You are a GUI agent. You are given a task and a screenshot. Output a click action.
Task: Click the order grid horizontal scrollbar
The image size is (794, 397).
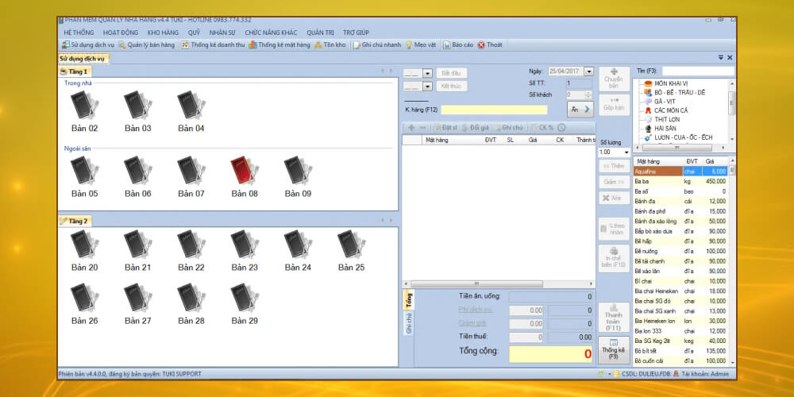(x=499, y=283)
